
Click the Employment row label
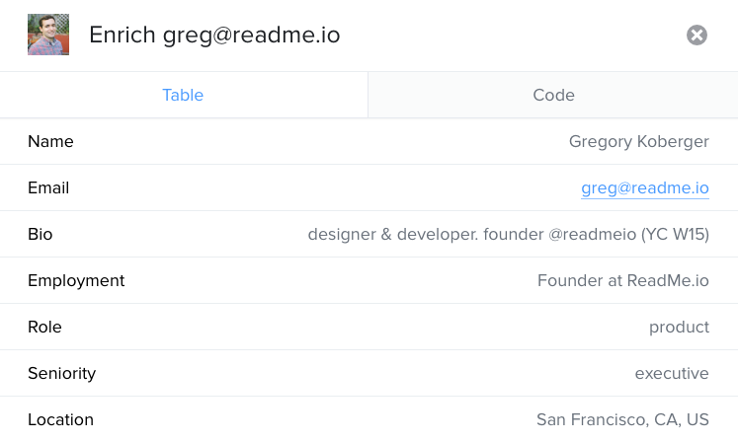[76, 281]
